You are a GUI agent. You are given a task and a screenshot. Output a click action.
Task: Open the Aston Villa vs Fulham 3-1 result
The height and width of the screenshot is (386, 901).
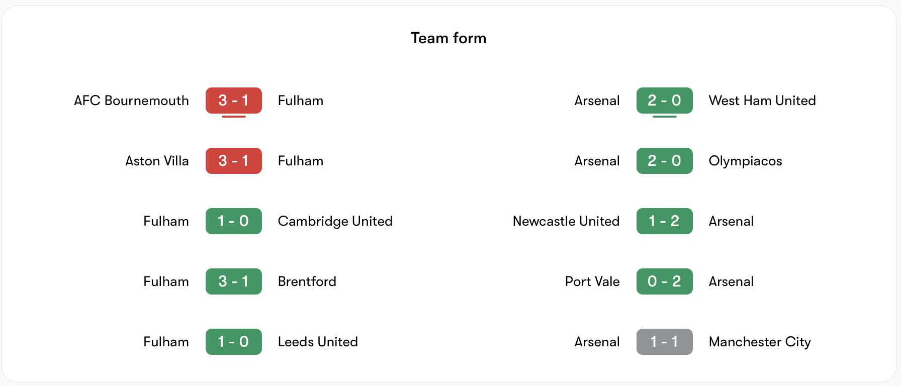[x=233, y=161]
